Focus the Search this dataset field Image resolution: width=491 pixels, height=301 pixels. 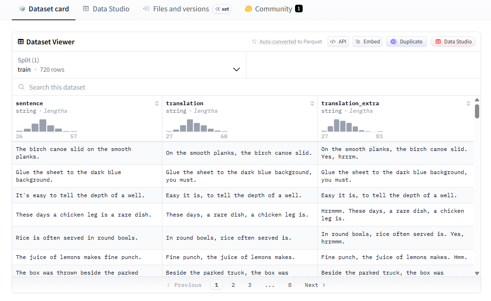coord(246,87)
